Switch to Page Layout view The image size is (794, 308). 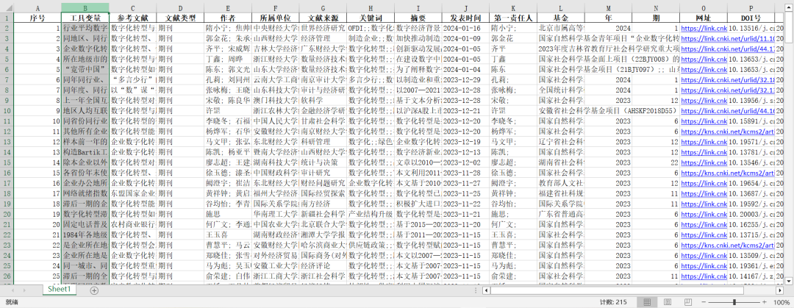[667, 302]
